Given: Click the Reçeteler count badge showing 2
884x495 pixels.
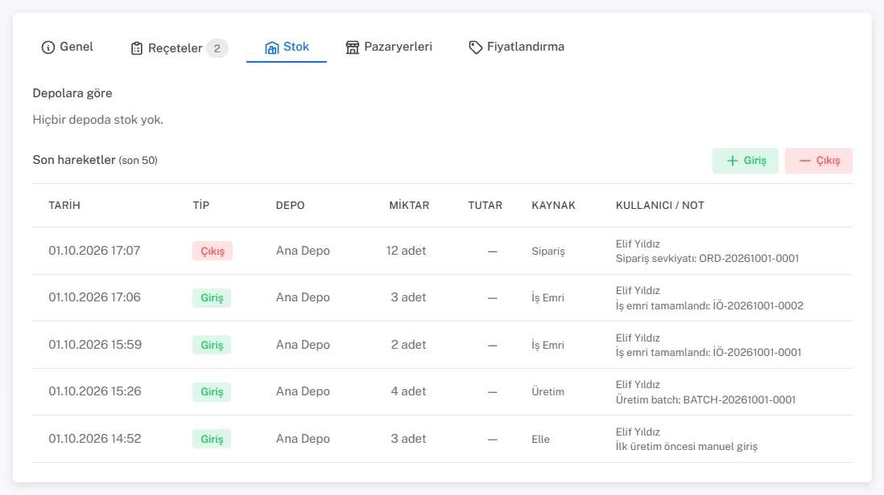Looking at the screenshot, I should point(217,48).
